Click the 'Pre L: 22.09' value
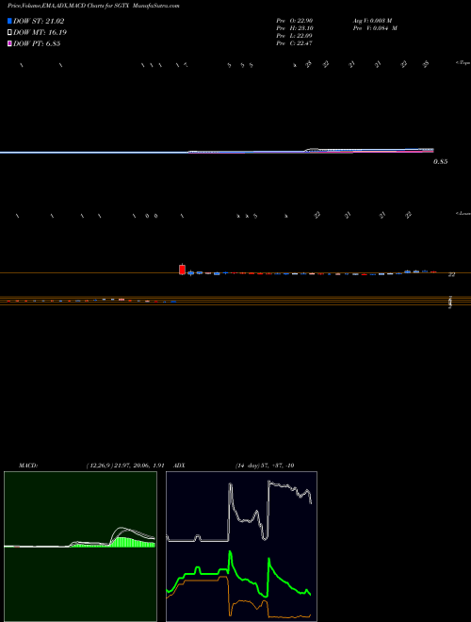 pos(295,36)
